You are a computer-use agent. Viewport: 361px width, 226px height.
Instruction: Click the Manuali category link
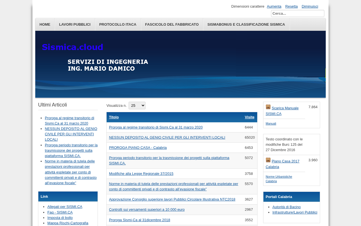coord(271,123)
